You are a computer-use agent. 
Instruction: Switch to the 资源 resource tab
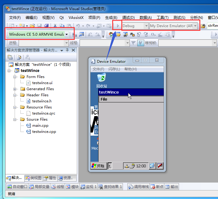coord(67,178)
